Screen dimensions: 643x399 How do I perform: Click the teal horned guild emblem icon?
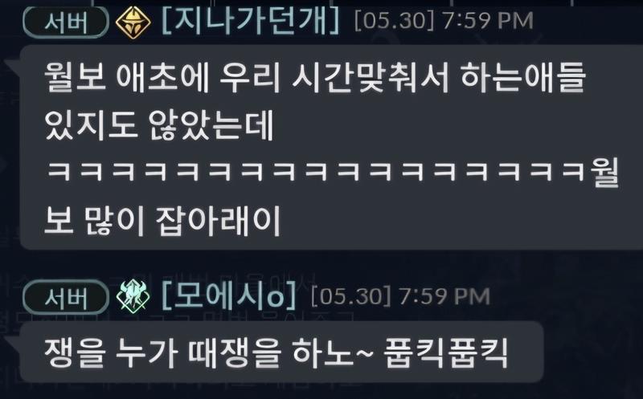(x=133, y=296)
